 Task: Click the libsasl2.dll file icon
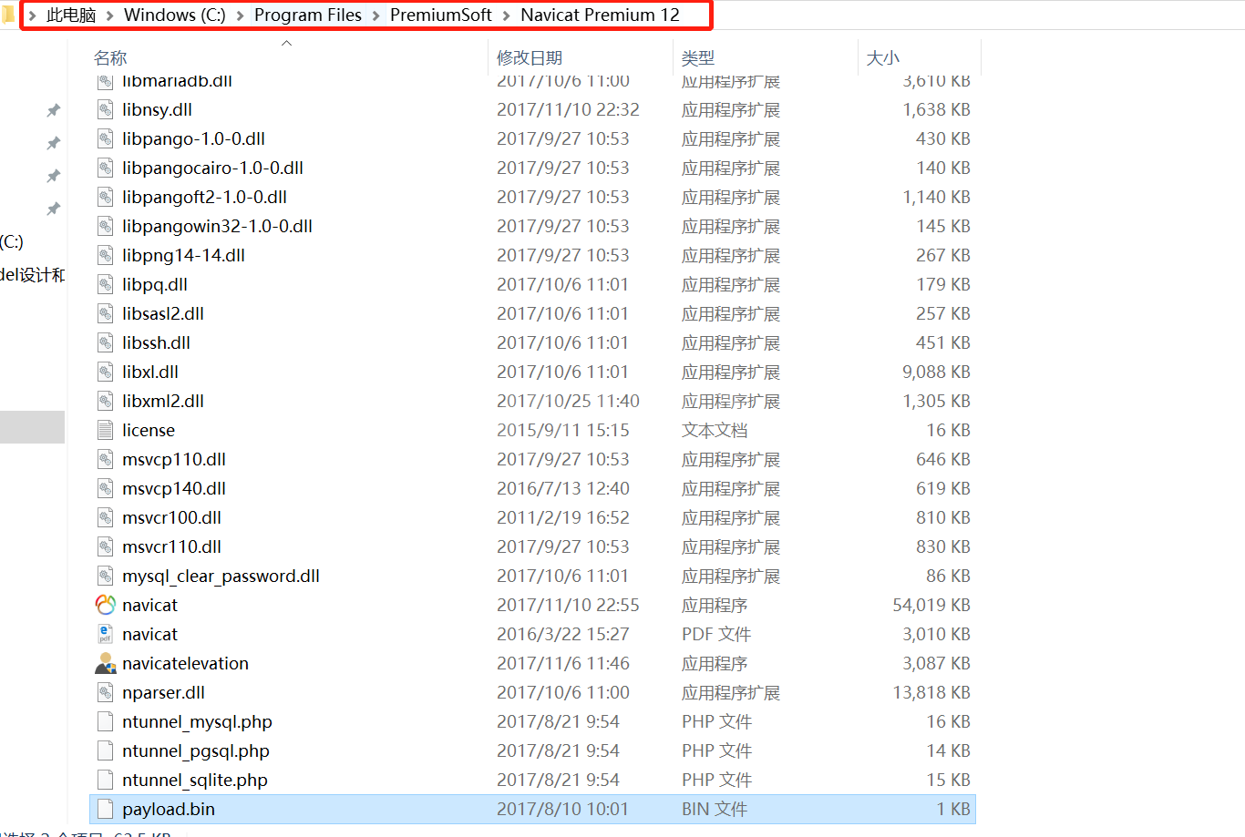coord(106,313)
